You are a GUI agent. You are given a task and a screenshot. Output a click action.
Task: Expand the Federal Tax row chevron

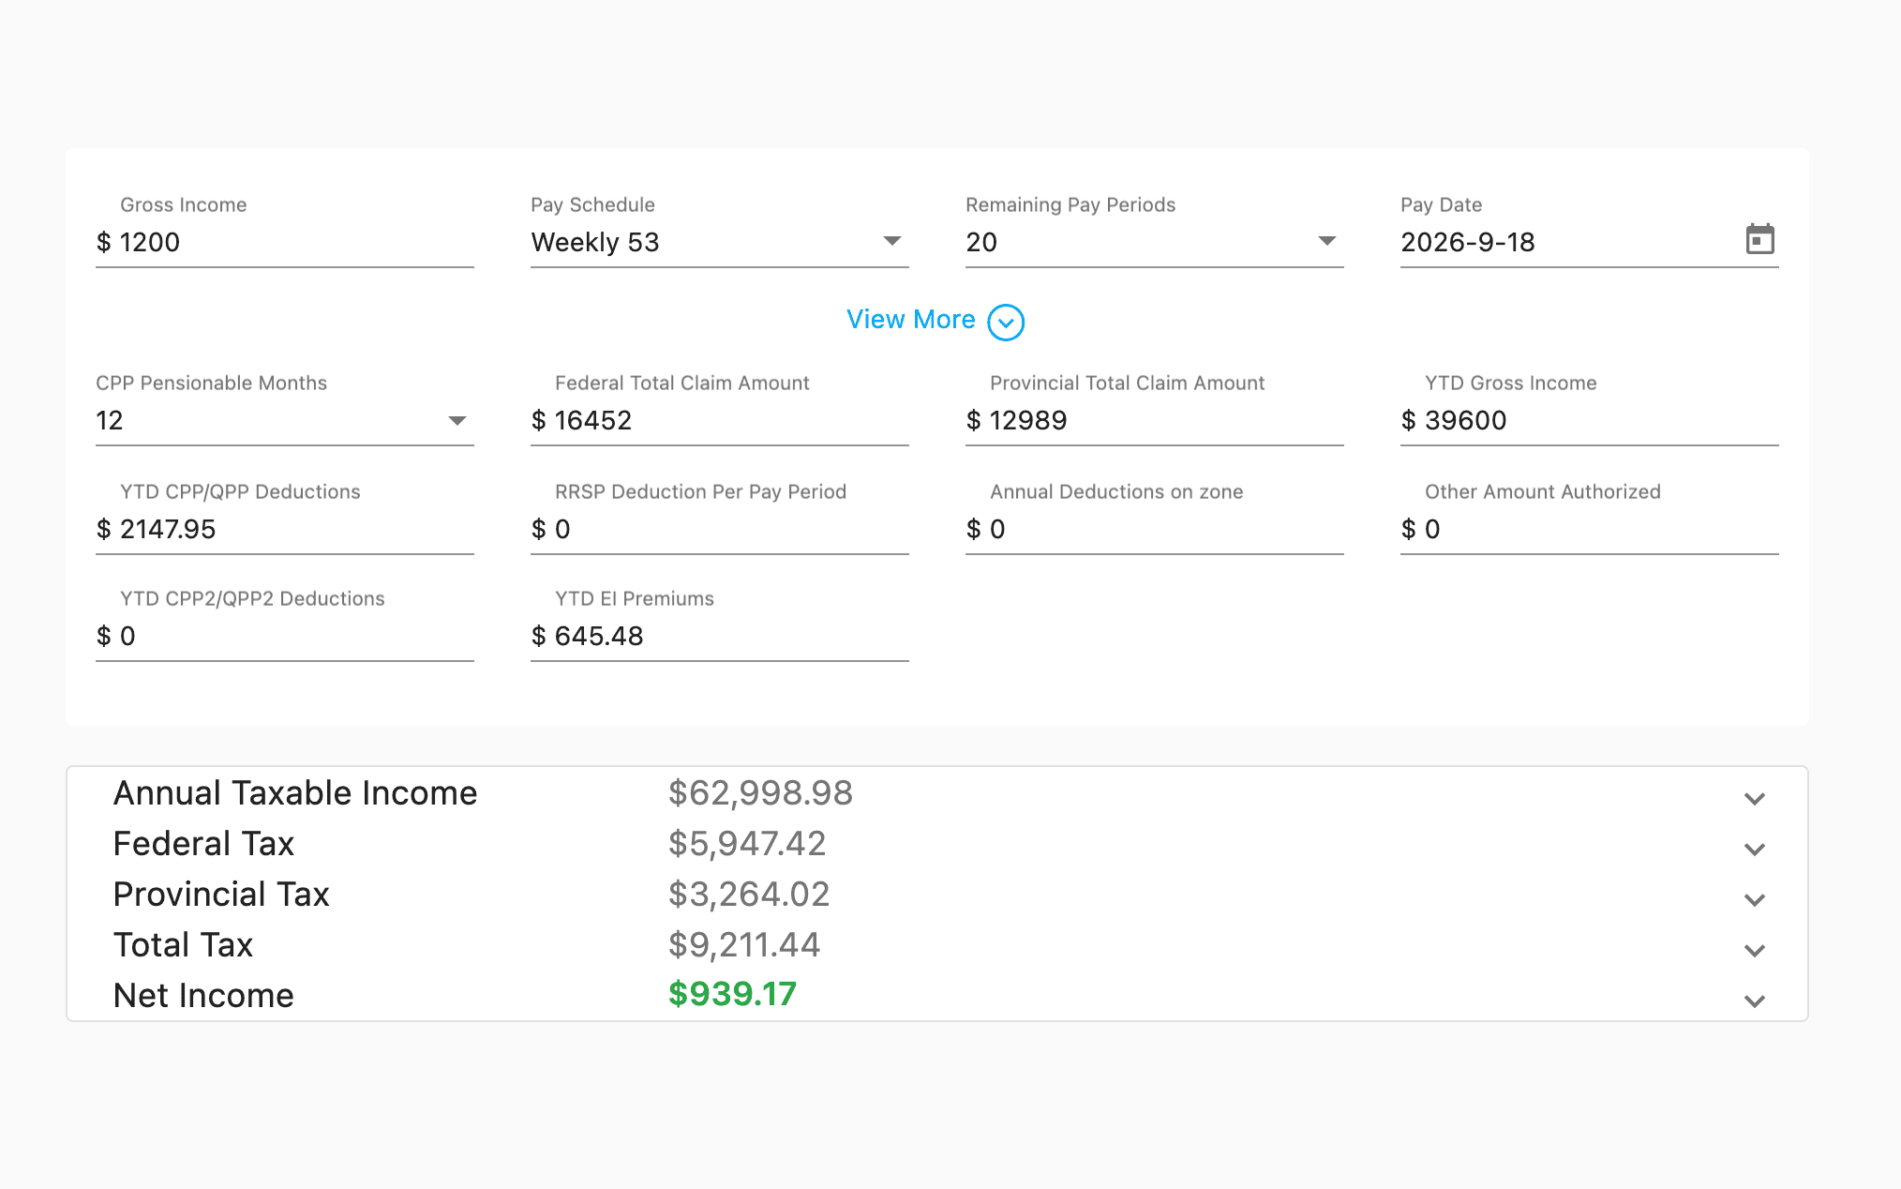[1755, 849]
